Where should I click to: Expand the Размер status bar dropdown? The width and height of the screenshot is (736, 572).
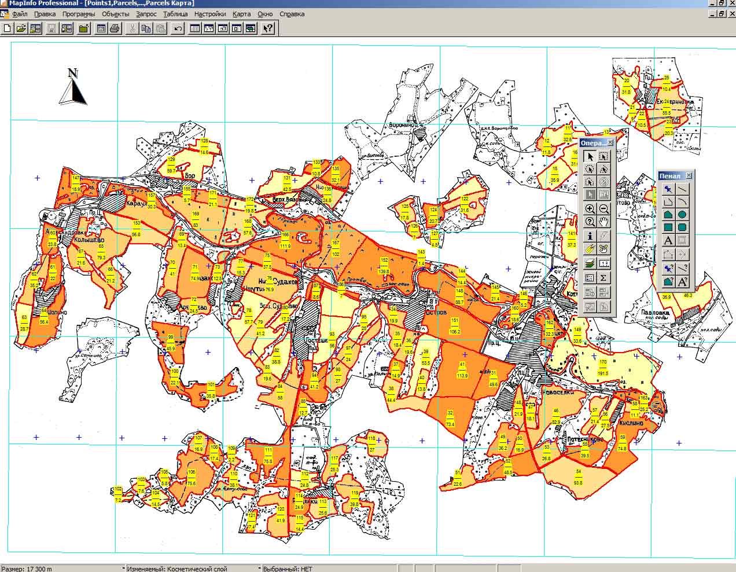coord(123,569)
